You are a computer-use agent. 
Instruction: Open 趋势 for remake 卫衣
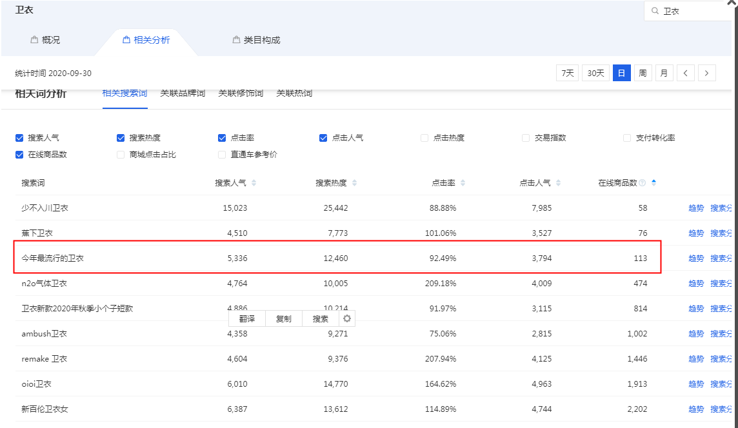pos(696,359)
